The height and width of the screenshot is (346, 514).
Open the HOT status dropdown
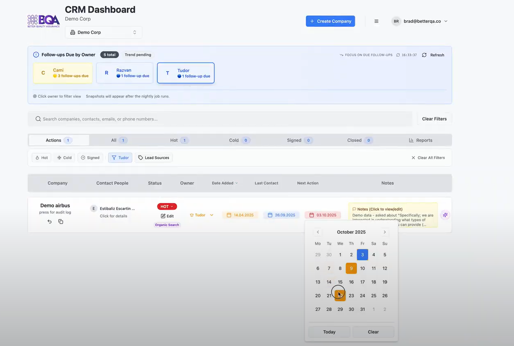(x=167, y=206)
